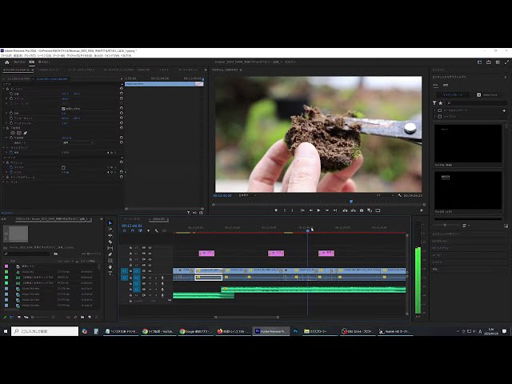512x384 pixels.
Task: Open the blend mode dropdown
Action: (x=78, y=142)
